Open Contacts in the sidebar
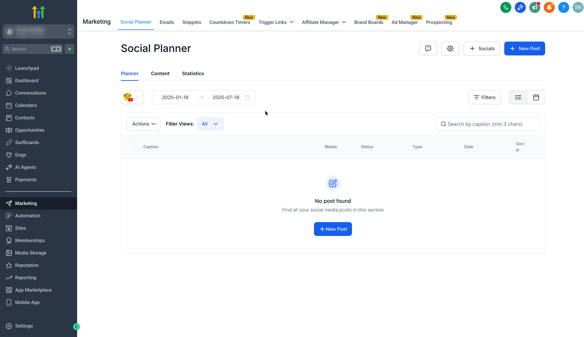 point(39,118)
